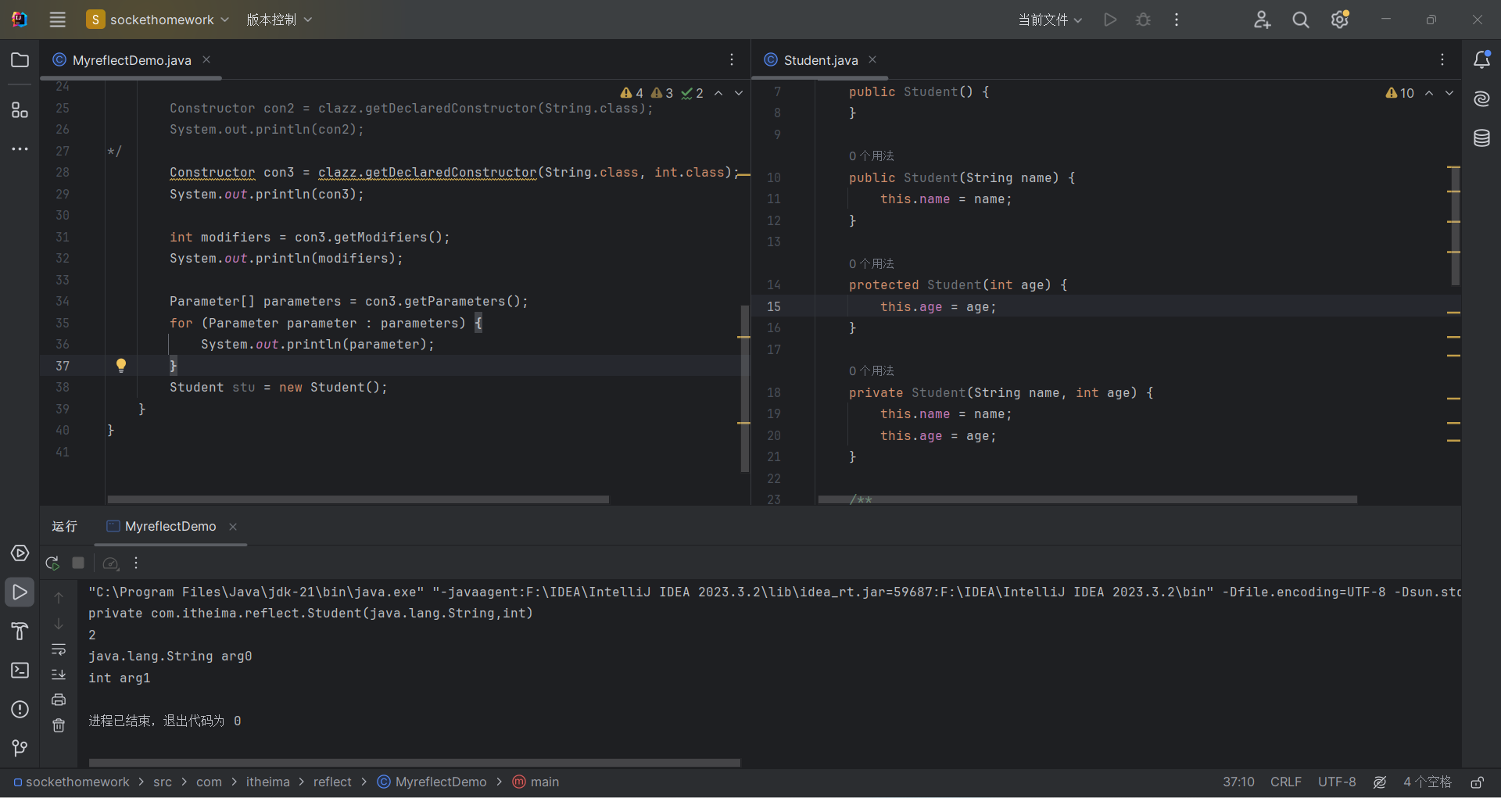1501x798 pixels.
Task: Open go-to-line at 37:10 indicator
Action: click(1238, 782)
